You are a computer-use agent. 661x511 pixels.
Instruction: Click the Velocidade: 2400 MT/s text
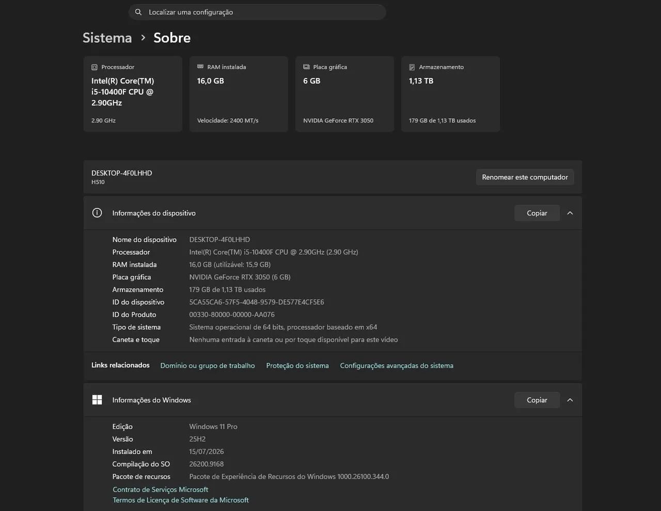(228, 120)
